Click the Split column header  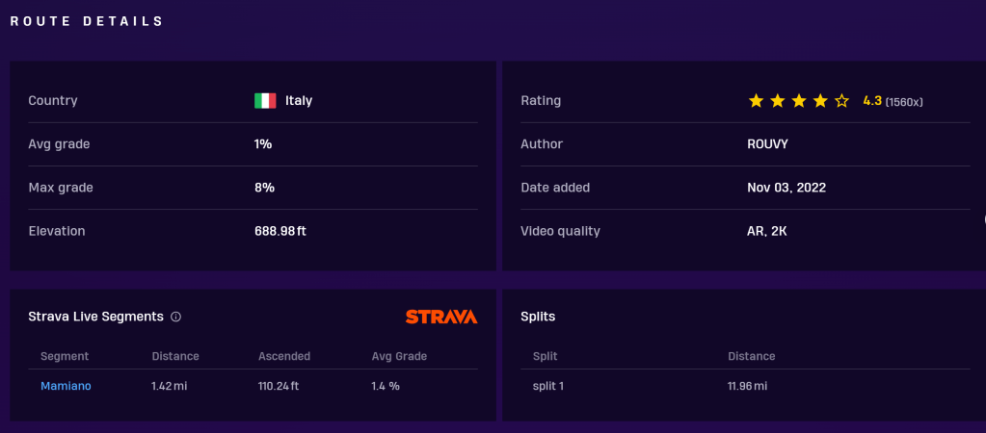[545, 356]
